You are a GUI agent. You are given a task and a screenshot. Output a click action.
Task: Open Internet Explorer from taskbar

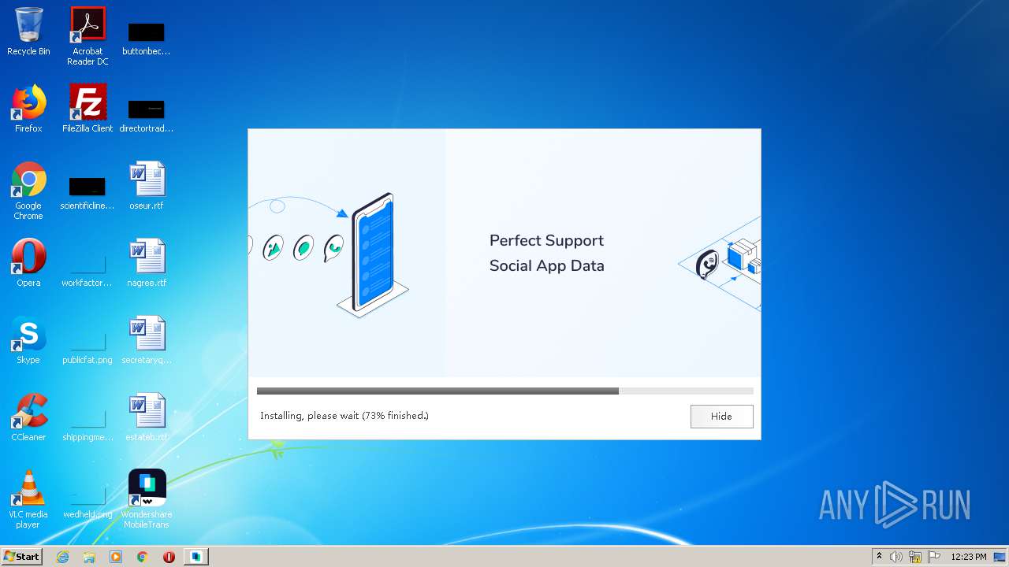pyautogui.click(x=63, y=557)
